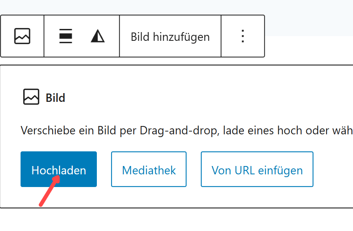Click the image block type icon in toolbar

coord(22,36)
